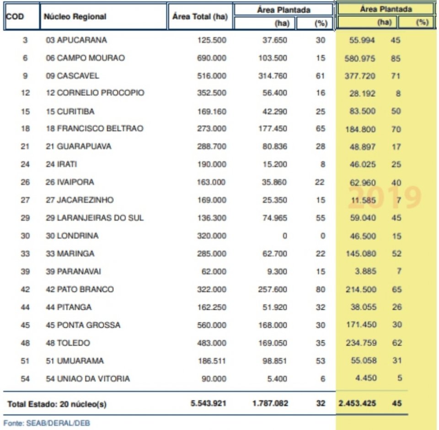
Task: Click Umuarama's total area 186.511
Action: tap(212, 361)
